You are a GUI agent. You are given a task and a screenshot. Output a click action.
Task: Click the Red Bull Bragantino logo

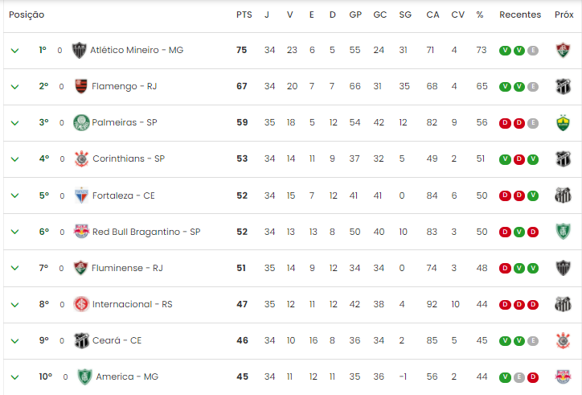coord(81,232)
